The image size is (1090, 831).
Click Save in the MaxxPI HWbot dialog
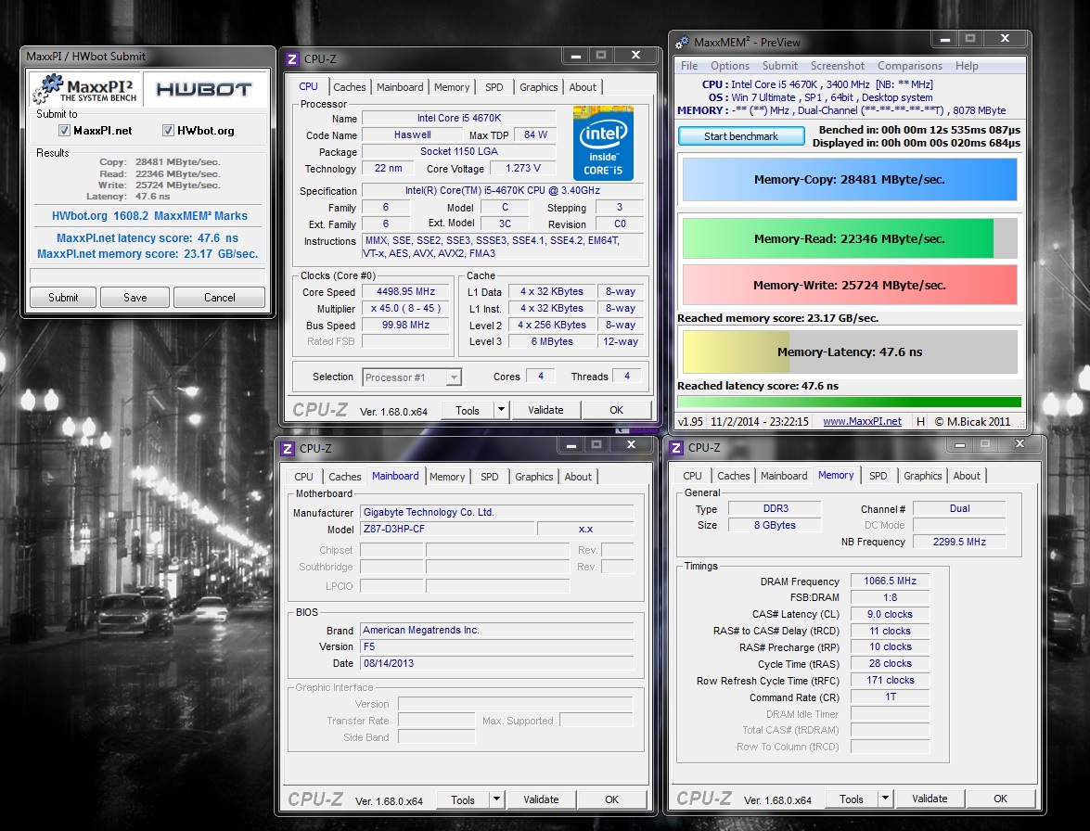point(135,298)
